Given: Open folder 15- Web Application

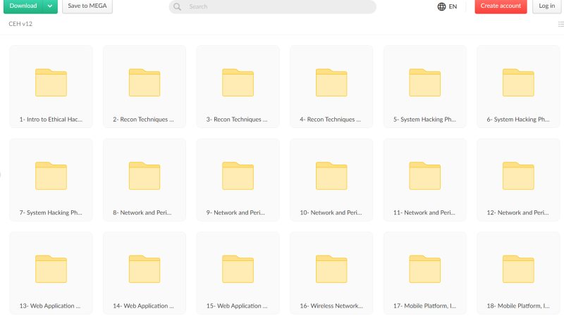Looking at the screenshot, I should point(238,273).
